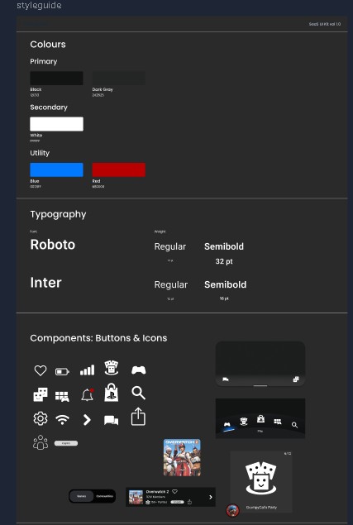
Task: Click the 'GrumpyCat's Party' label
Action: pyautogui.click(x=261, y=508)
